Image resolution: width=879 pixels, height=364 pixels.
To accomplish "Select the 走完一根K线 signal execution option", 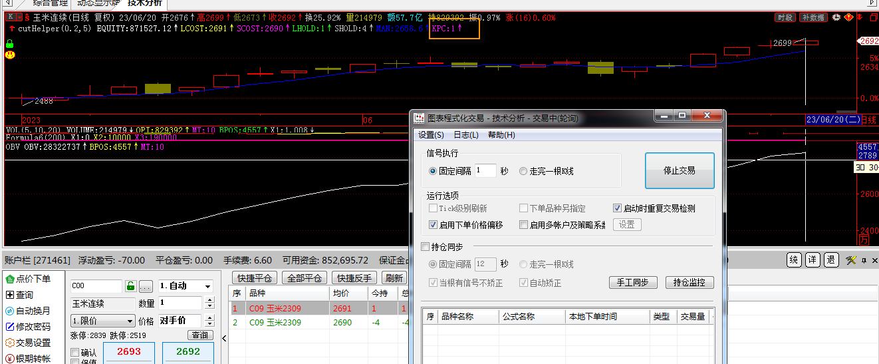I will pyautogui.click(x=523, y=171).
